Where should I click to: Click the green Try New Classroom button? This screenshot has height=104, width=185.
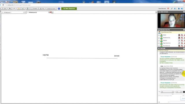(x=69, y=9)
